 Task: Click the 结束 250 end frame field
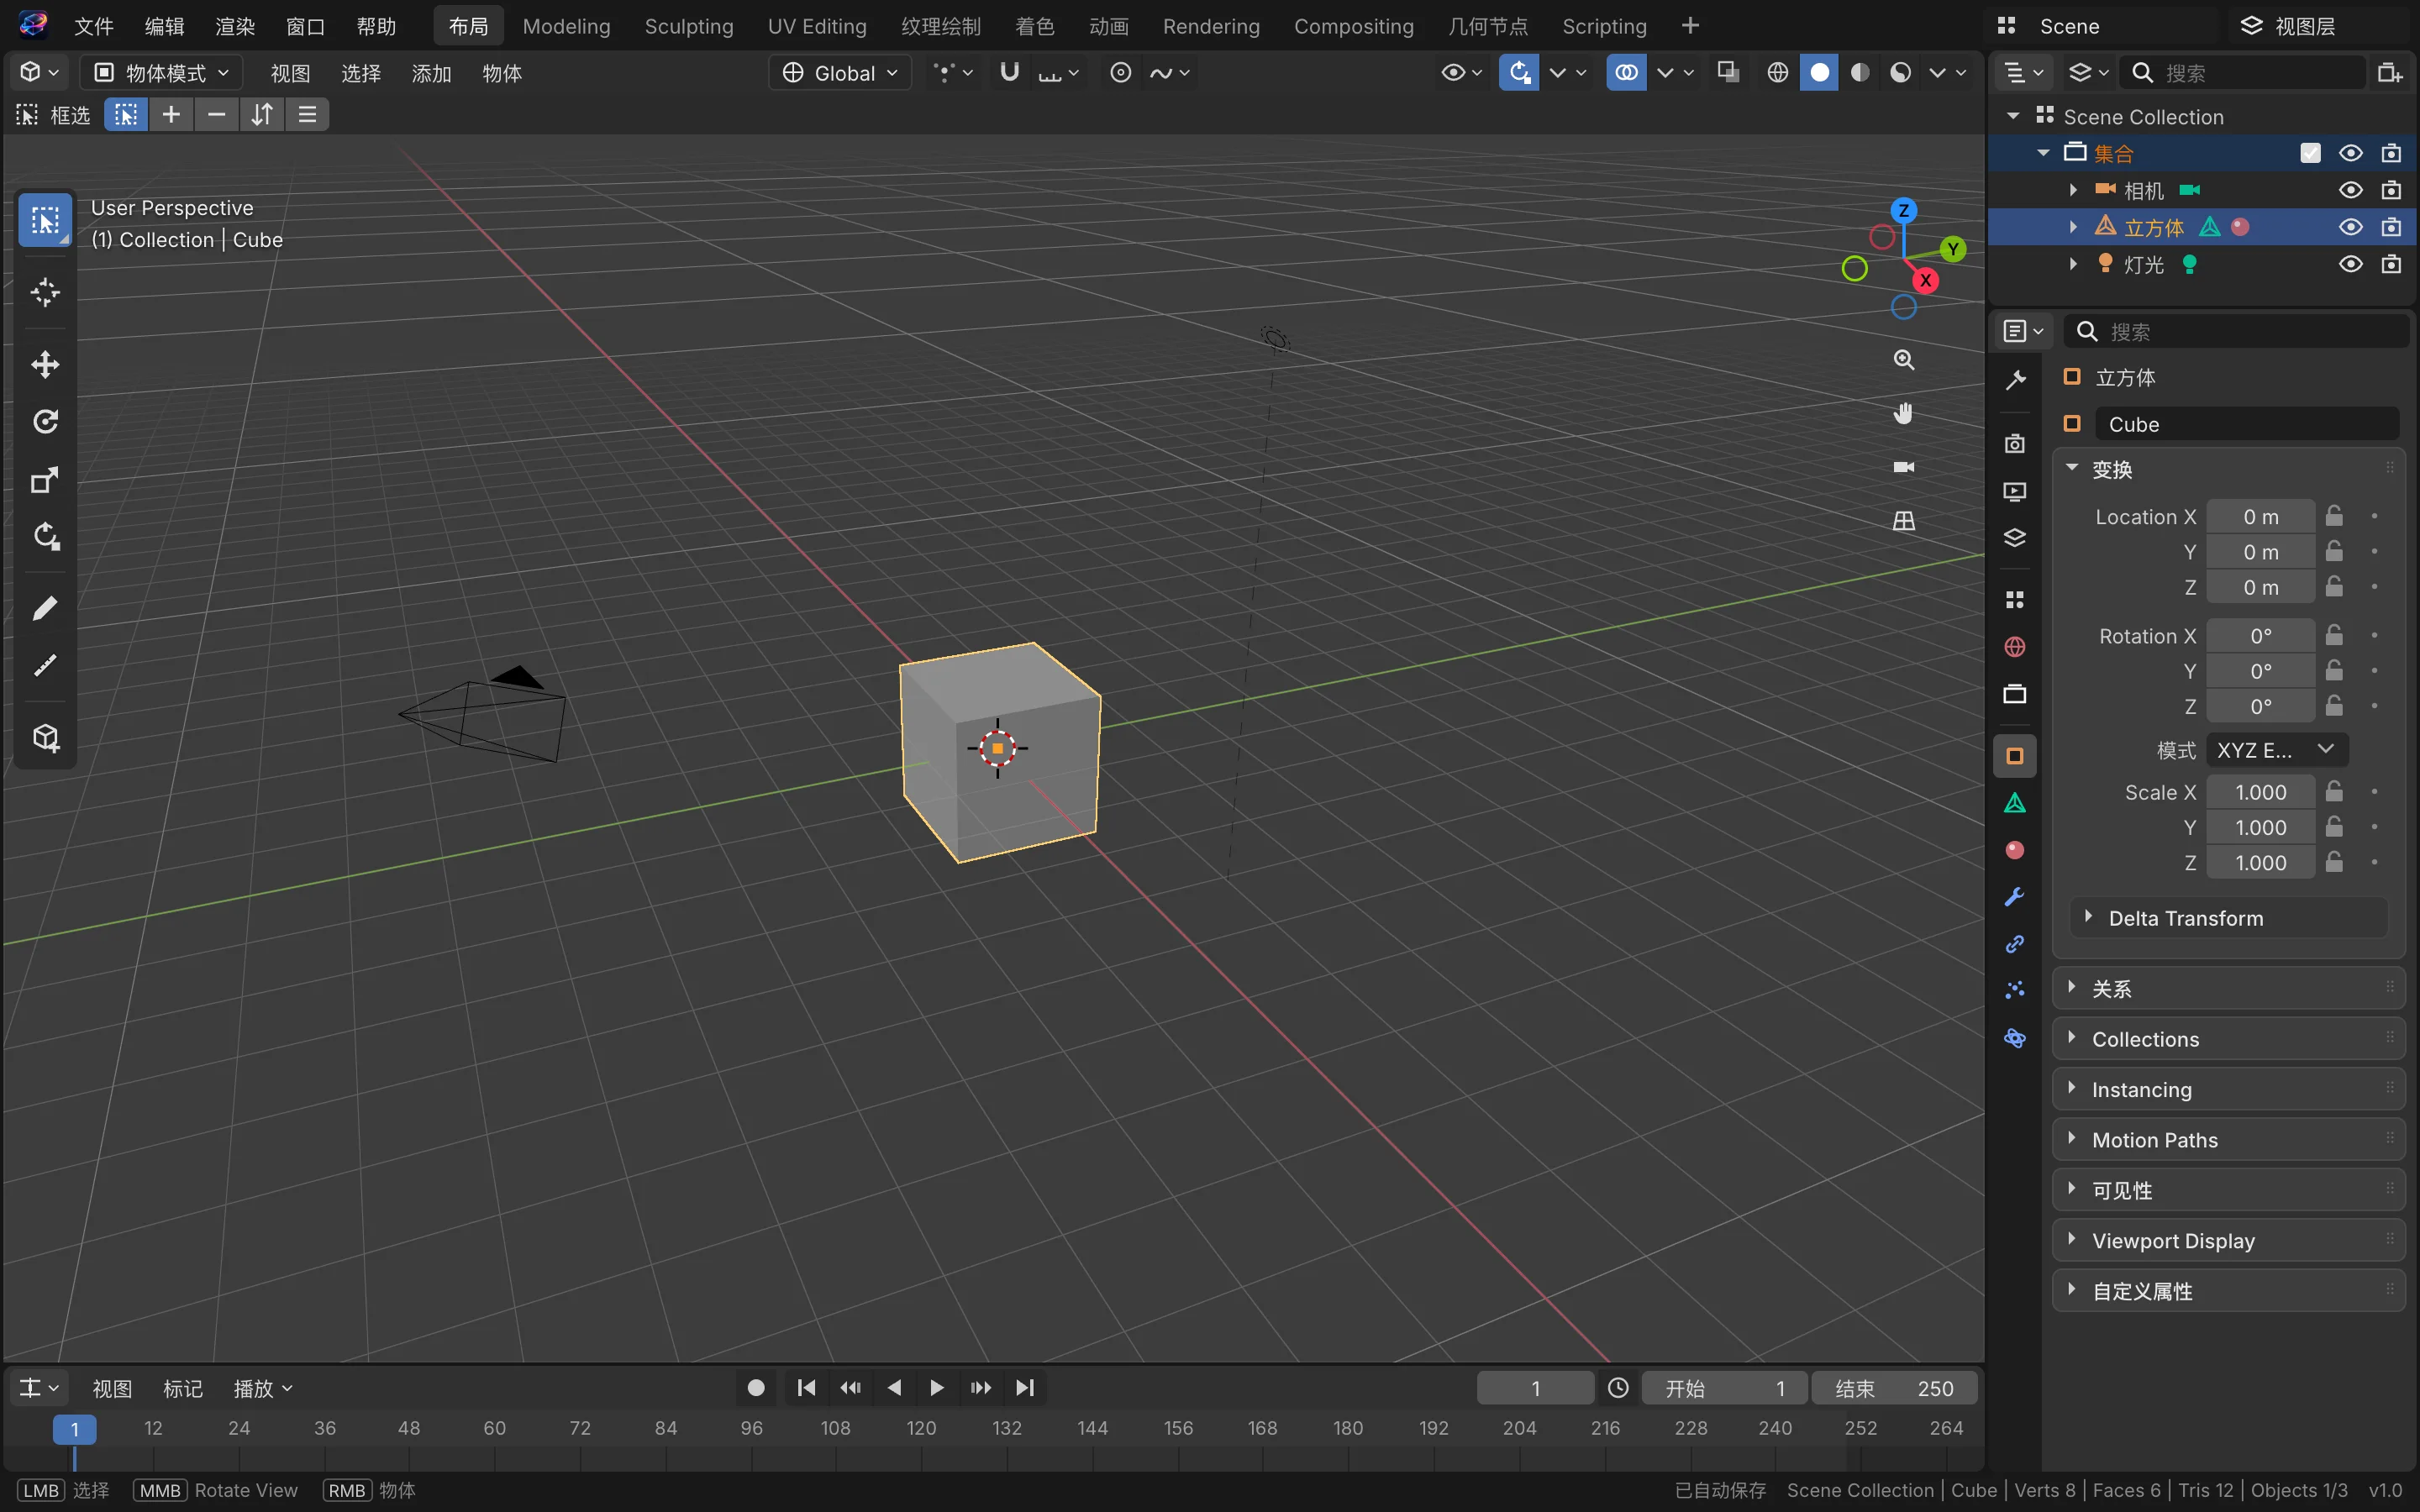tap(1894, 1388)
